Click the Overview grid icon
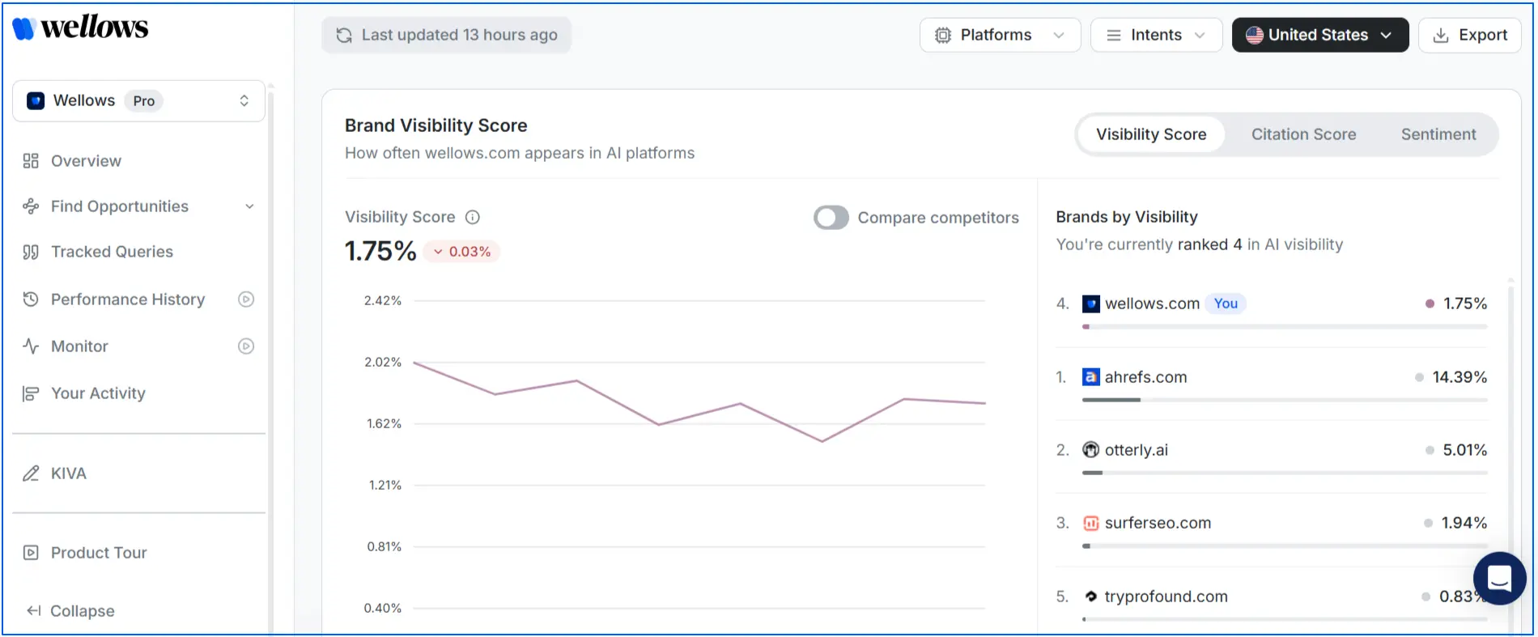1538x637 pixels. pyautogui.click(x=31, y=161)
